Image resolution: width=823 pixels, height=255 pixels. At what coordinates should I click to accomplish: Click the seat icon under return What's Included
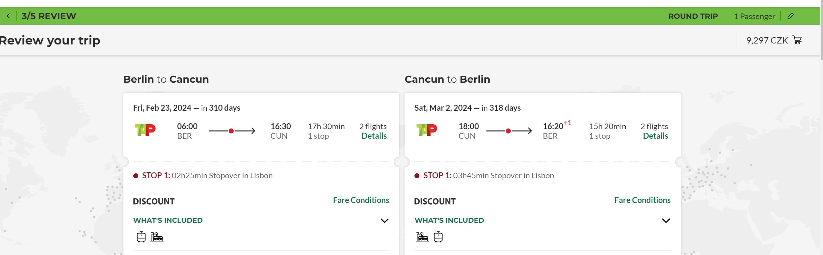coord(422,237)
